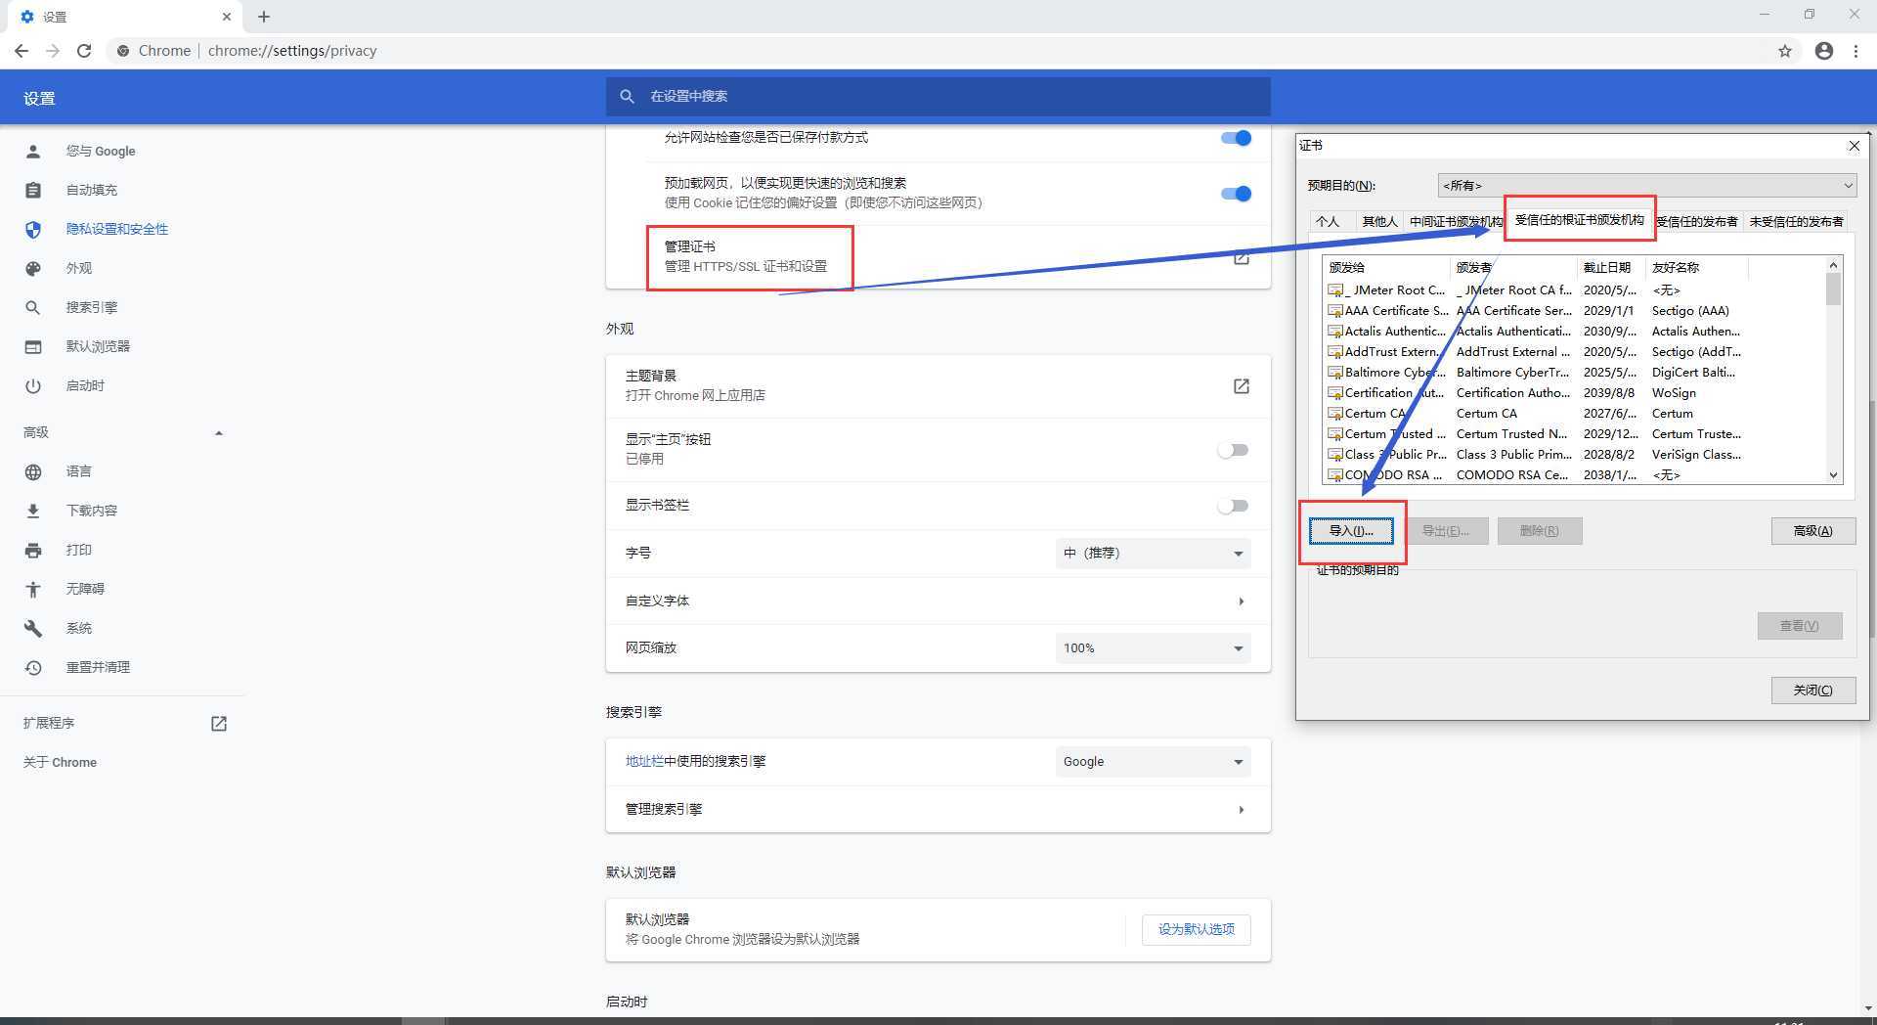Screen dimensions: 1877x1025
Task: Open a new tab with plus button
Action: coord(264,17)
